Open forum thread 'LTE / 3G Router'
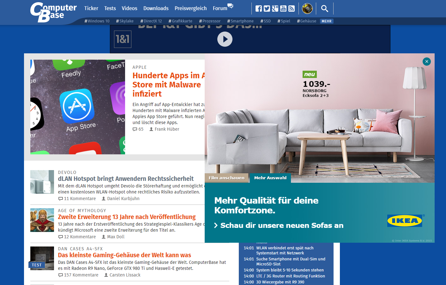Viewport: 446px width, 285px height. [x=291, y=276]
